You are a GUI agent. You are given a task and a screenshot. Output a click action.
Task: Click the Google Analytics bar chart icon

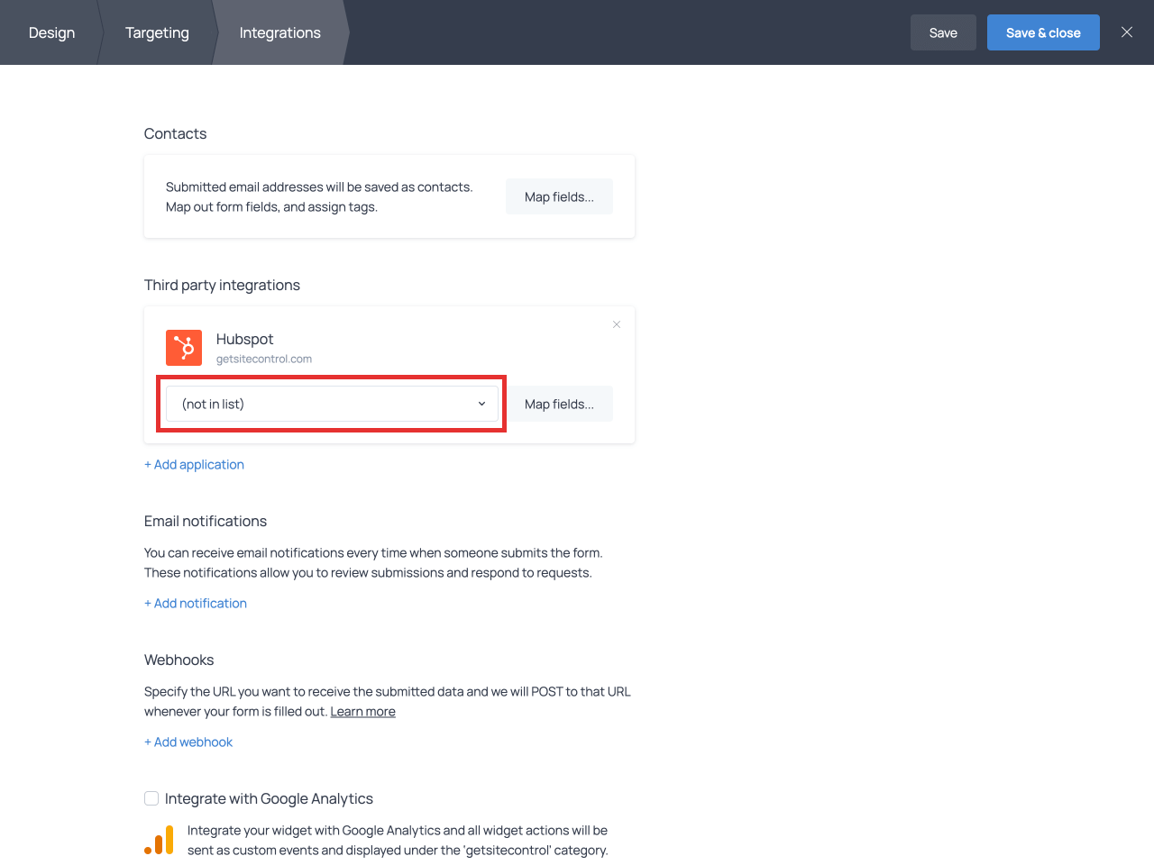click(160, 840)
